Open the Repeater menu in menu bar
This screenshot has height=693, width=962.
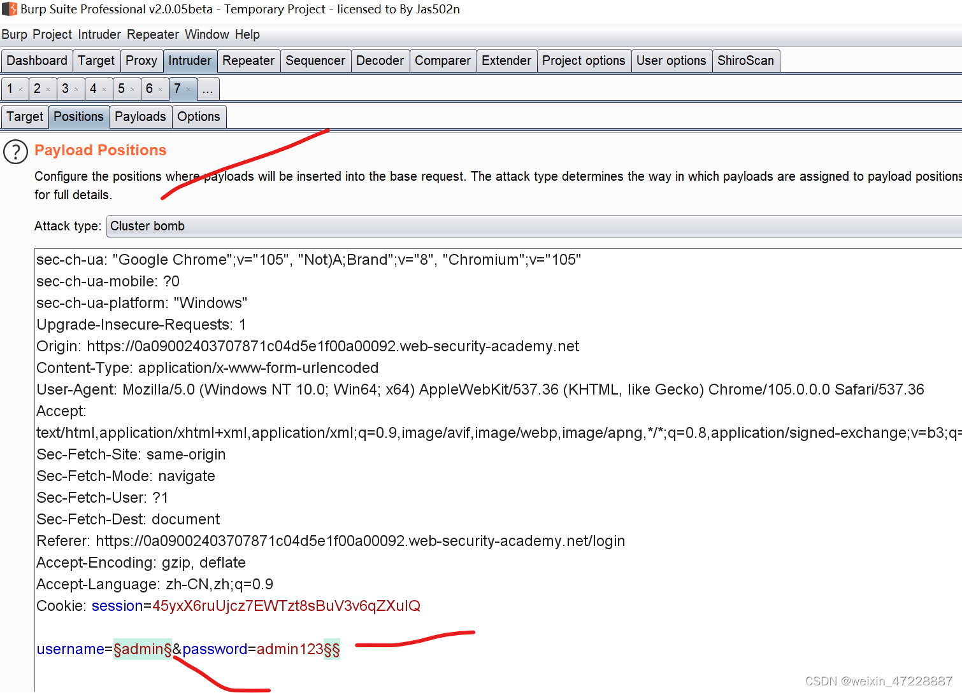(153, 34)
